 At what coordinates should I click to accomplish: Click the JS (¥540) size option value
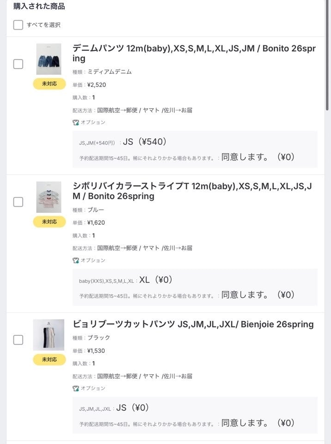[145, 142]
